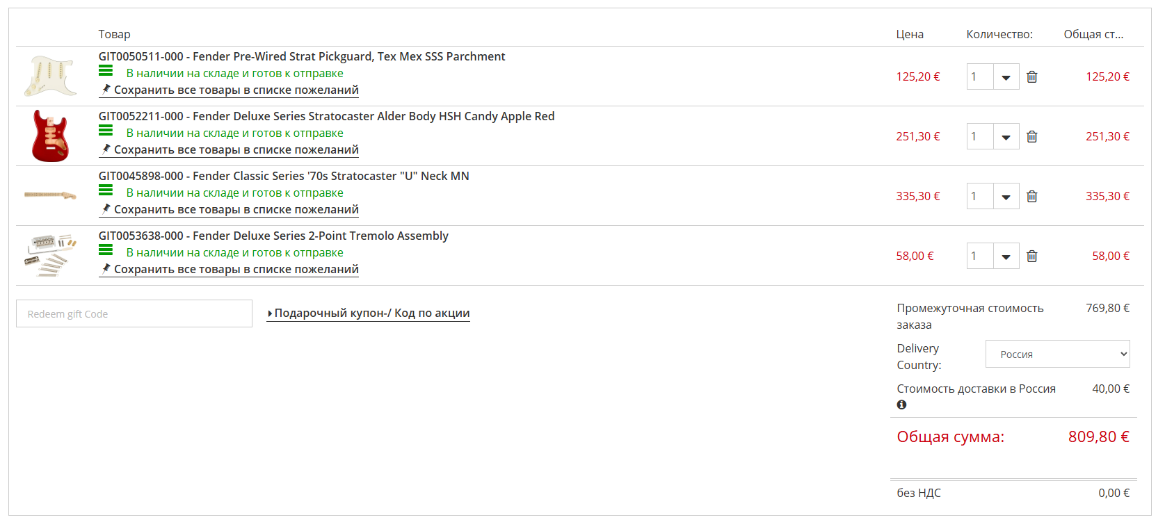Click the Pickguard in-stock status text
The height and width of the screenshot is (522, 1165).
pos(234,73)
